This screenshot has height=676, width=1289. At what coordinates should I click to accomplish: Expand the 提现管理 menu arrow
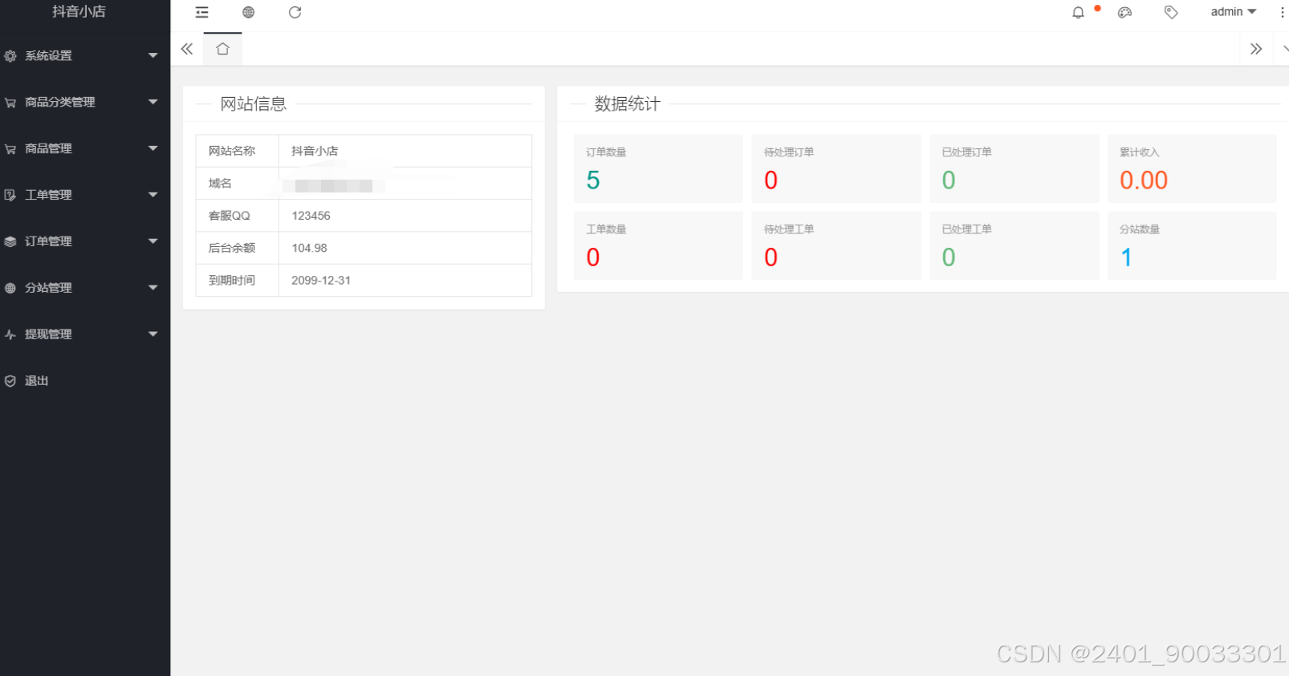(x=152, y=334)
